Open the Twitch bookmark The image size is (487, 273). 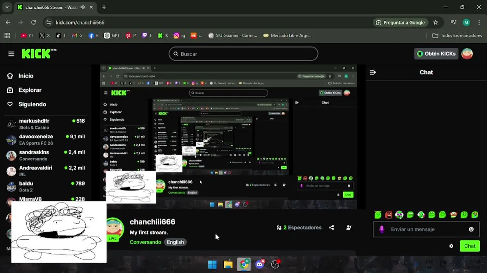[x=147, y=36]
